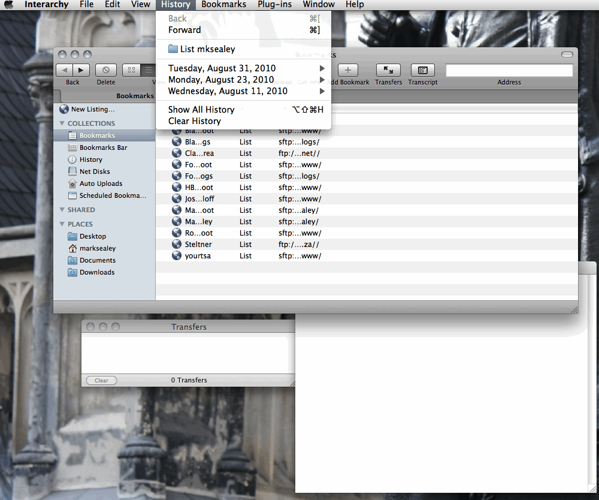Open the Desktop place
The width and height of the screenshot is (599, 500).
92,236
